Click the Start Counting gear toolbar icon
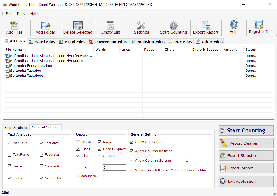Screen dimensions: 277x196 tap(174, 25)
